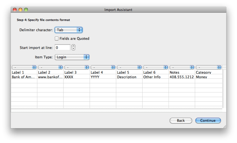
Task: Open the column mapping dropdown above Label 4
Action: 103,67
